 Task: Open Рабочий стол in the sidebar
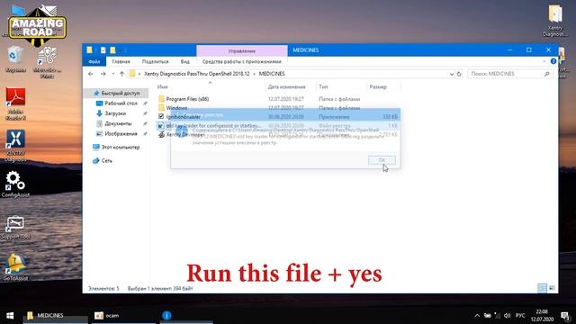[x=121, y=103]
